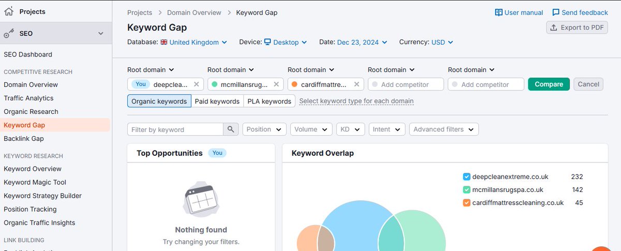Toggle deepcleanextreme.co.uk checkbox

[x=467, y=176]
